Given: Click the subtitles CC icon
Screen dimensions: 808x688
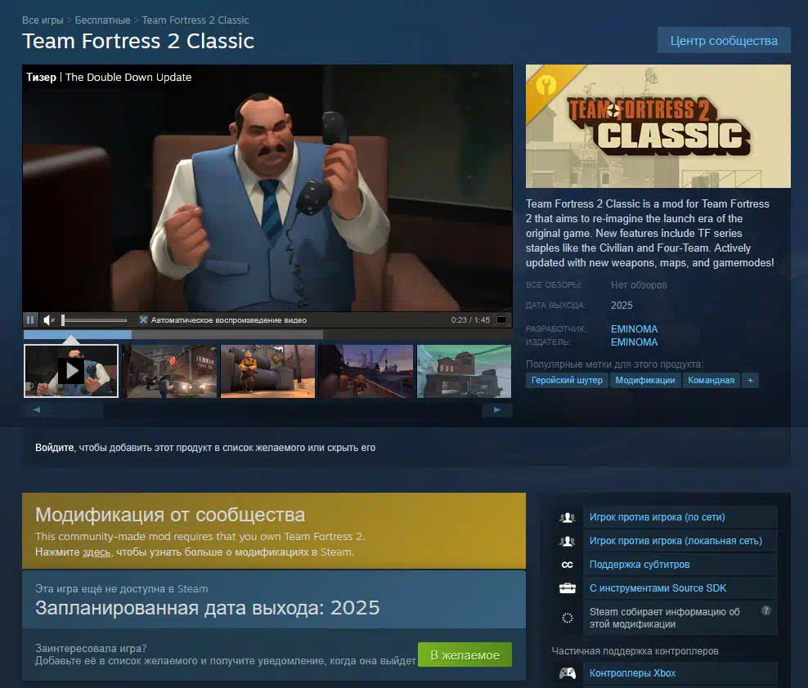Looking at the screenshot, I should 568,565.
